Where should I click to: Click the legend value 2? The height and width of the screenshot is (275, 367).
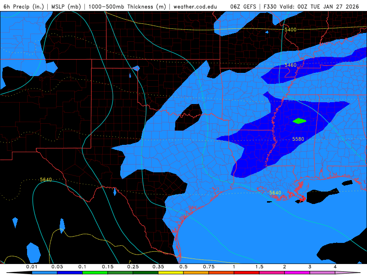(x=284, y=267)
